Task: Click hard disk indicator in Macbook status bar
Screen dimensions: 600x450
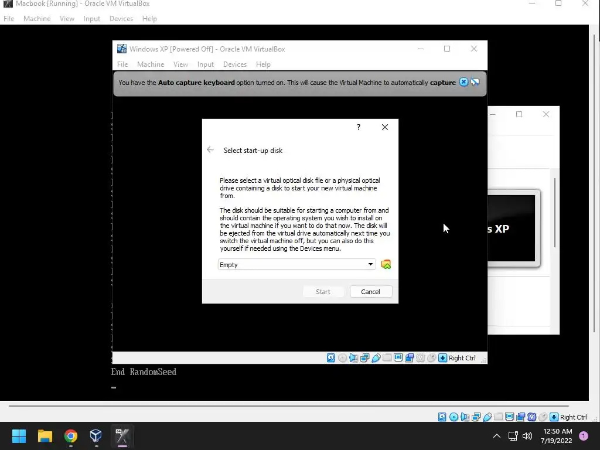Action: tap(442, 417)
